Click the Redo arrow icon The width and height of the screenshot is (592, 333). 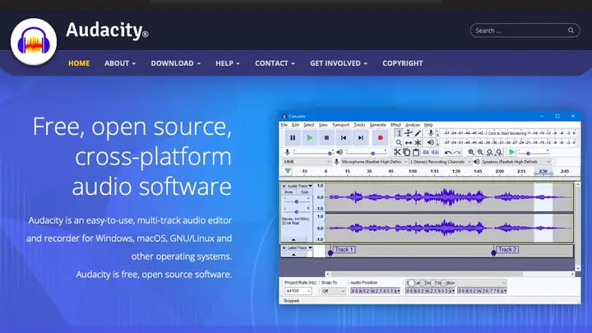[457, 153]
